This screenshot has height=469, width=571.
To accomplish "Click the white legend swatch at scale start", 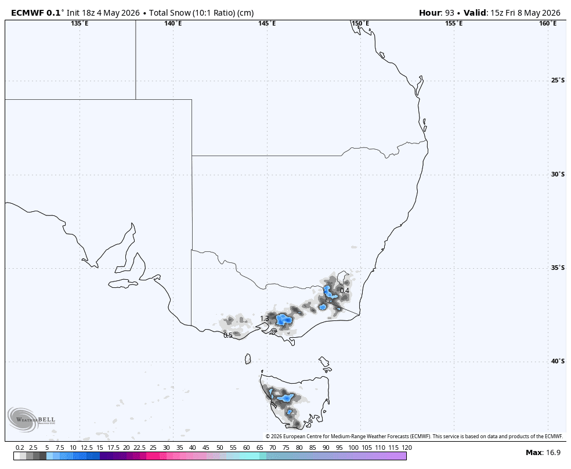I will 17,456.
